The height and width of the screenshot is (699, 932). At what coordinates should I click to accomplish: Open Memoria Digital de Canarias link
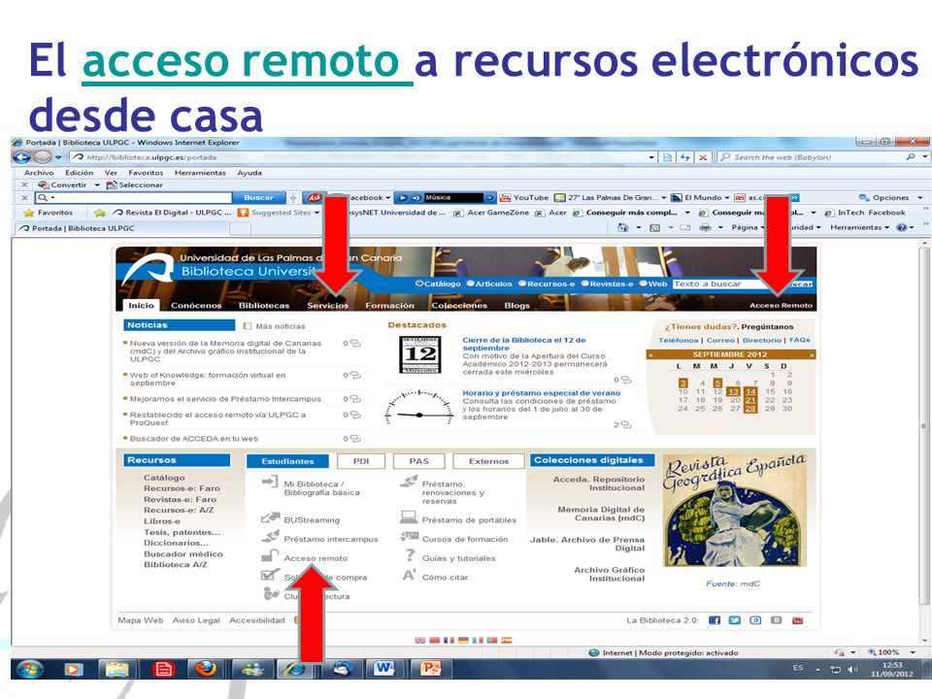tap(601, 514)
